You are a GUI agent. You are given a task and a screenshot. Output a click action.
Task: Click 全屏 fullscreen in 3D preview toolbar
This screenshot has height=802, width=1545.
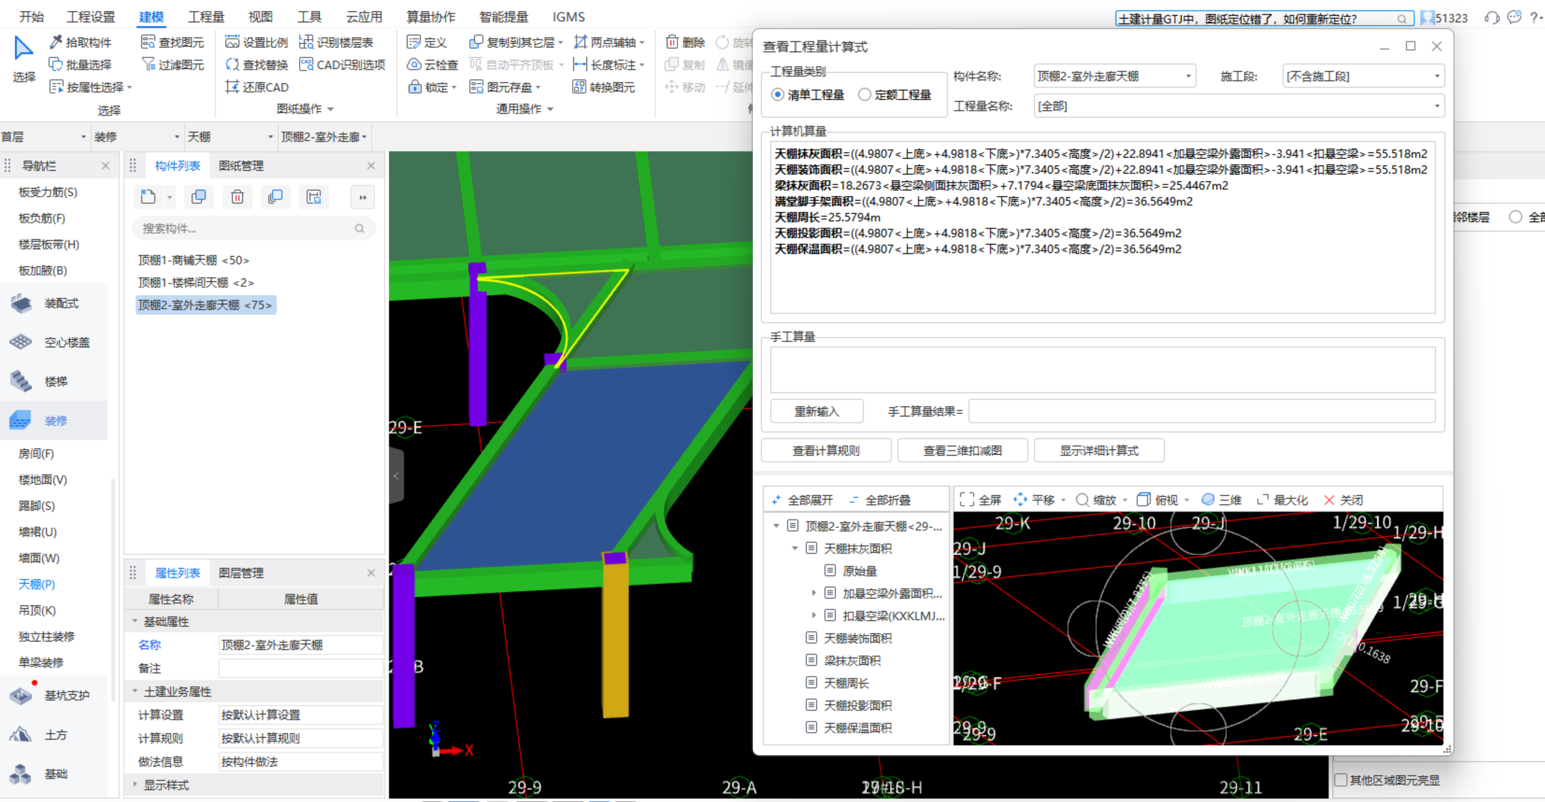tap(980, 499)
